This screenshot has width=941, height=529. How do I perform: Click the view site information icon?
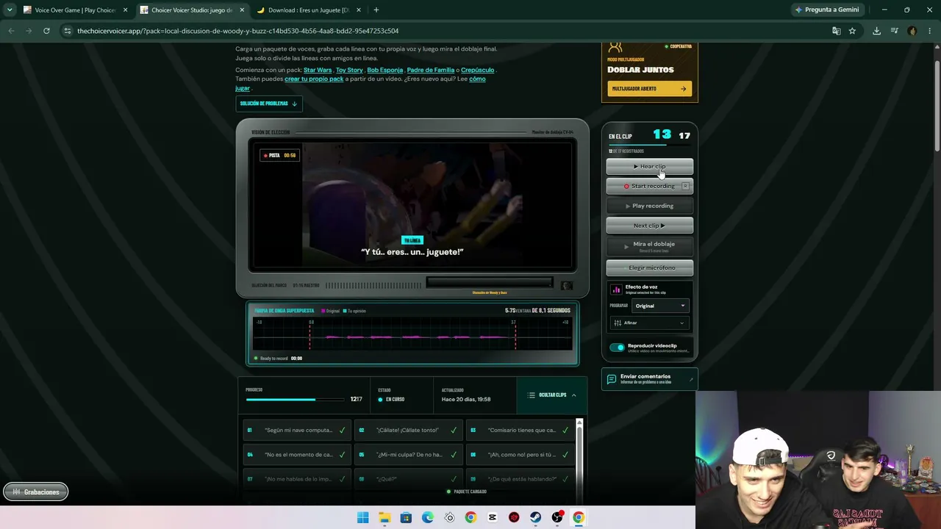pos(68,31)
